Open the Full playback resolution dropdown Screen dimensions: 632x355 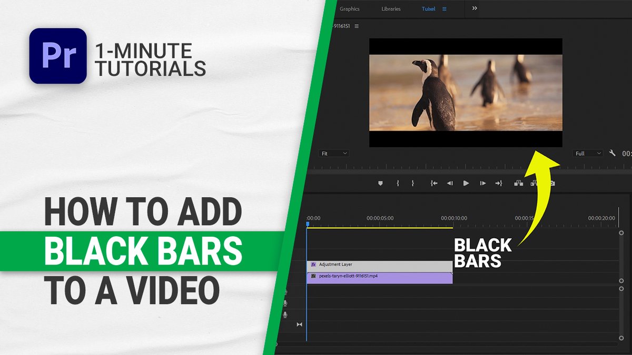(x=588, y=153)
